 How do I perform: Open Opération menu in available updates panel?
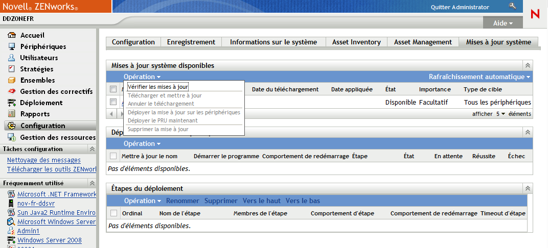142,77
